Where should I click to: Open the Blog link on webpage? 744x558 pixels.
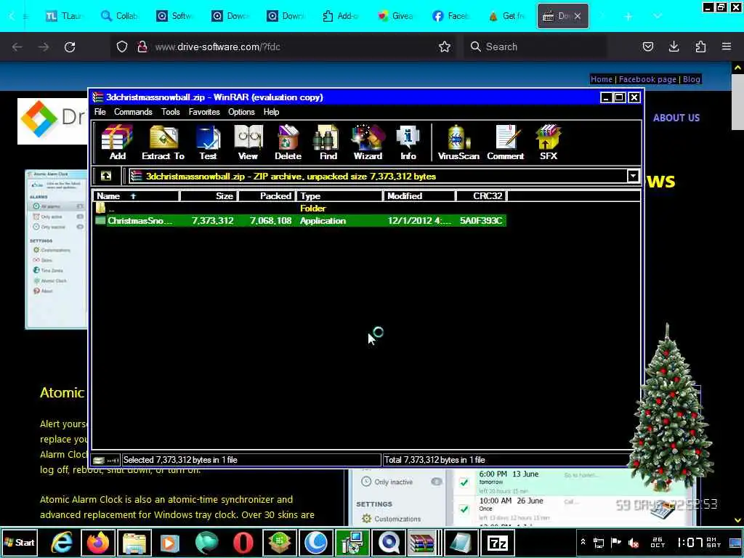692,79
